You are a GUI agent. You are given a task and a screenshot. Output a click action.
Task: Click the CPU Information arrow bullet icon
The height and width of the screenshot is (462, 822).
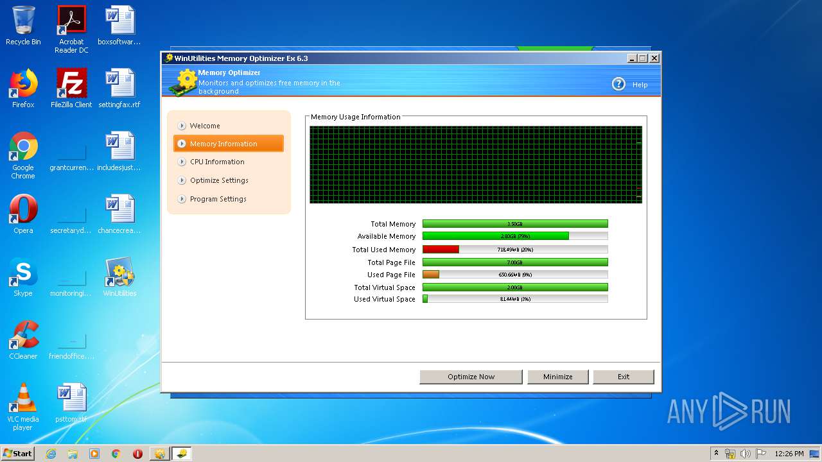(x=182, y=162)
